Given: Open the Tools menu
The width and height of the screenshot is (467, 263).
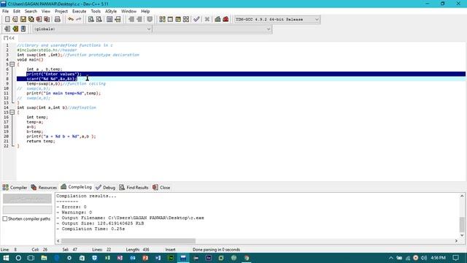Looking at the screenshot, I should coord(96,12).
